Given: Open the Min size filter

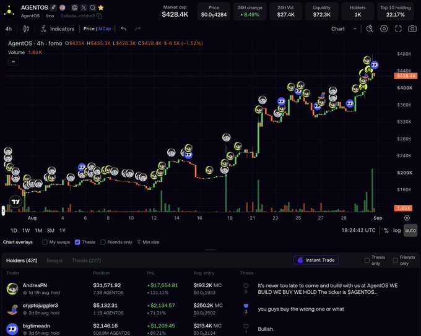Looking at the screenshot, I should (148, 242).
